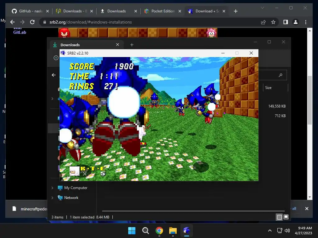Close the File Explorer Downloads tab
Screen dimensions: 318x238
pos(117,45)
